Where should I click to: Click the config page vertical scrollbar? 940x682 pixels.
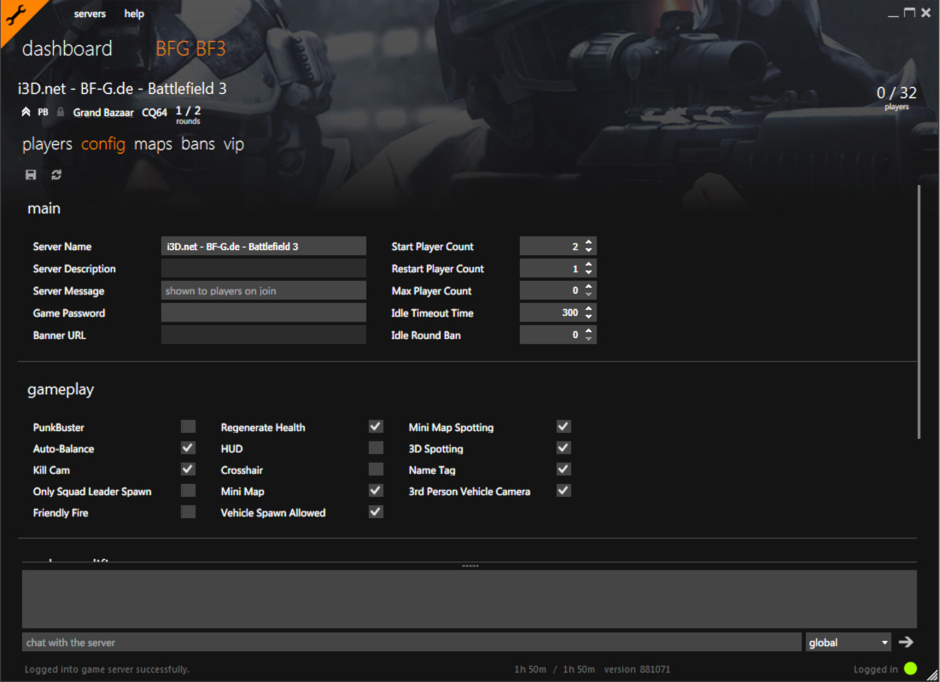point(919,312)
